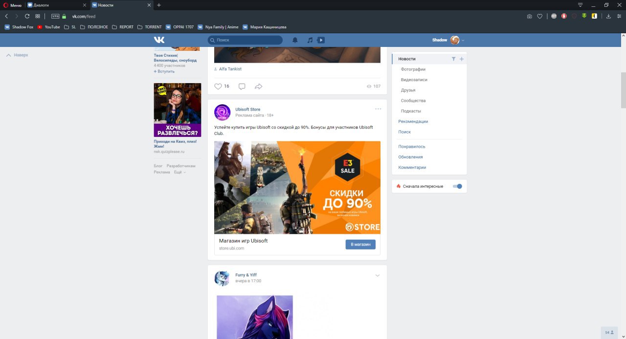The width and height of the screenshot is (626, 339).
Task: Open the music note icon in header
Action: point(310,40)
